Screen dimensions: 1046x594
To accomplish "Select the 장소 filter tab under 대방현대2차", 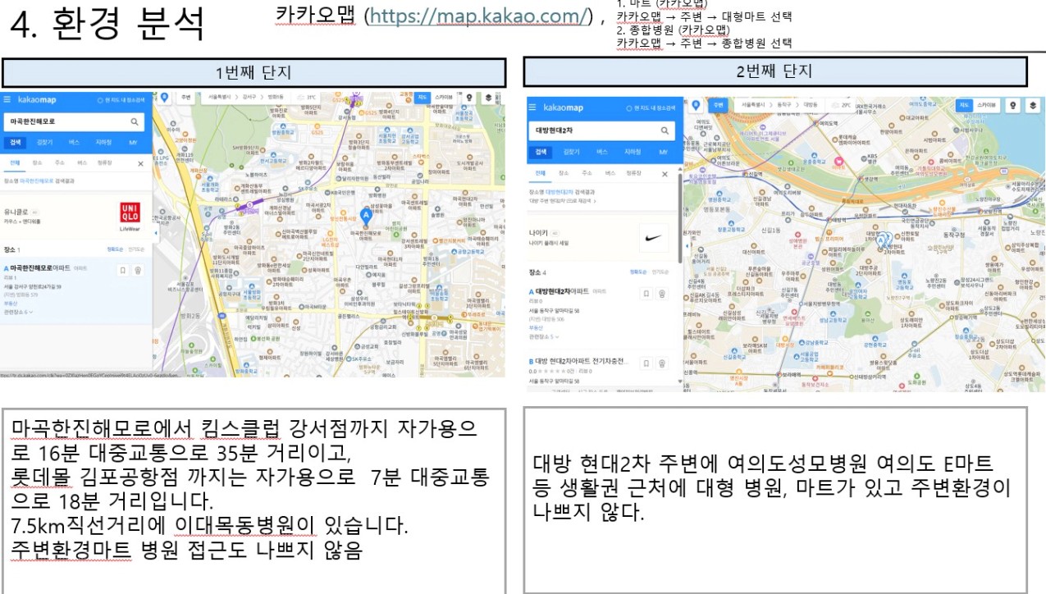I will point(564,174).
